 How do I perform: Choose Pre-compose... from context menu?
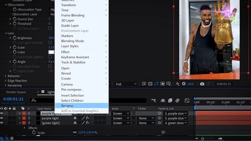(82, 90)
